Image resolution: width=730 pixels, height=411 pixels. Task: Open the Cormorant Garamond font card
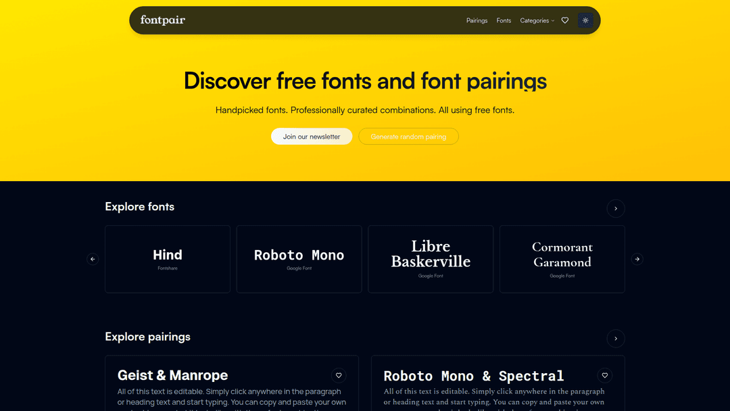[562, 259]
